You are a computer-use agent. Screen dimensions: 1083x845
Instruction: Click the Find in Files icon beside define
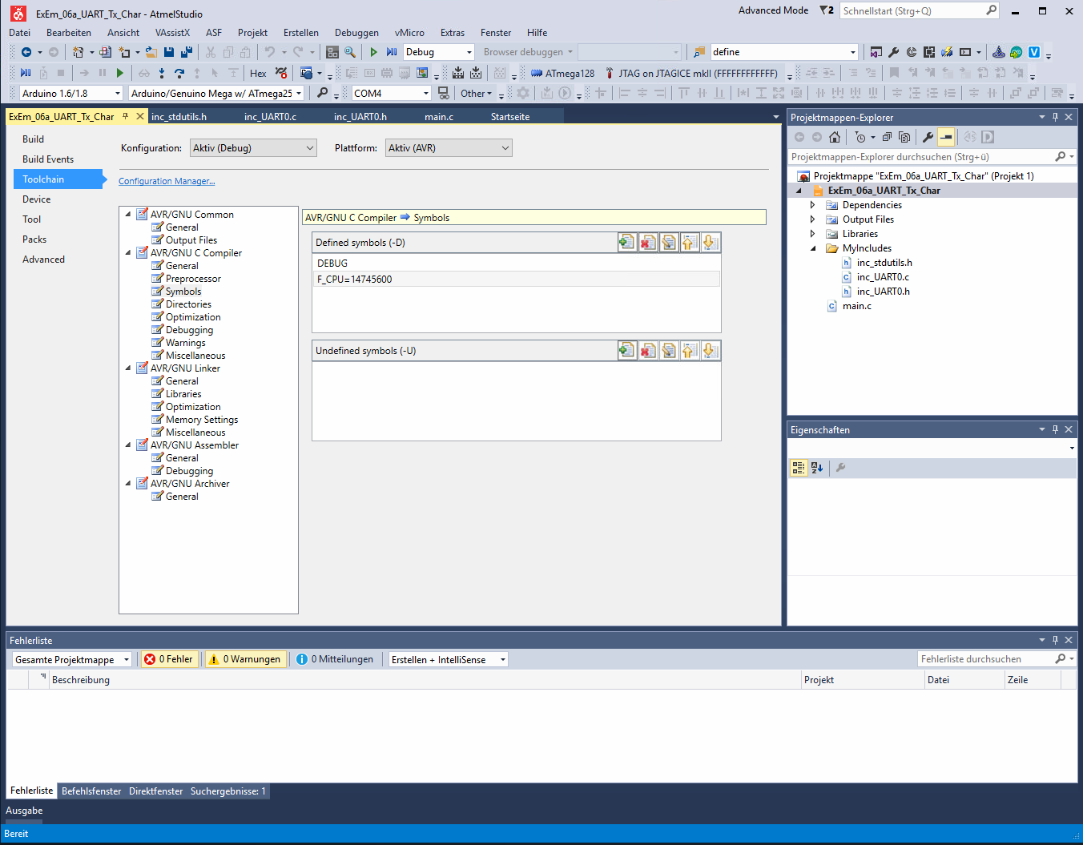click(699, 52)
